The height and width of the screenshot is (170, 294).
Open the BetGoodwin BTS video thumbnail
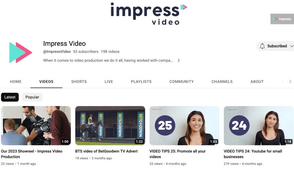click(110, 125)
